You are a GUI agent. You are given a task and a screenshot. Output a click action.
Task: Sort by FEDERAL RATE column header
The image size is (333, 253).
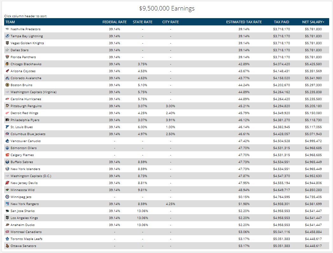(x=114, y=22)
